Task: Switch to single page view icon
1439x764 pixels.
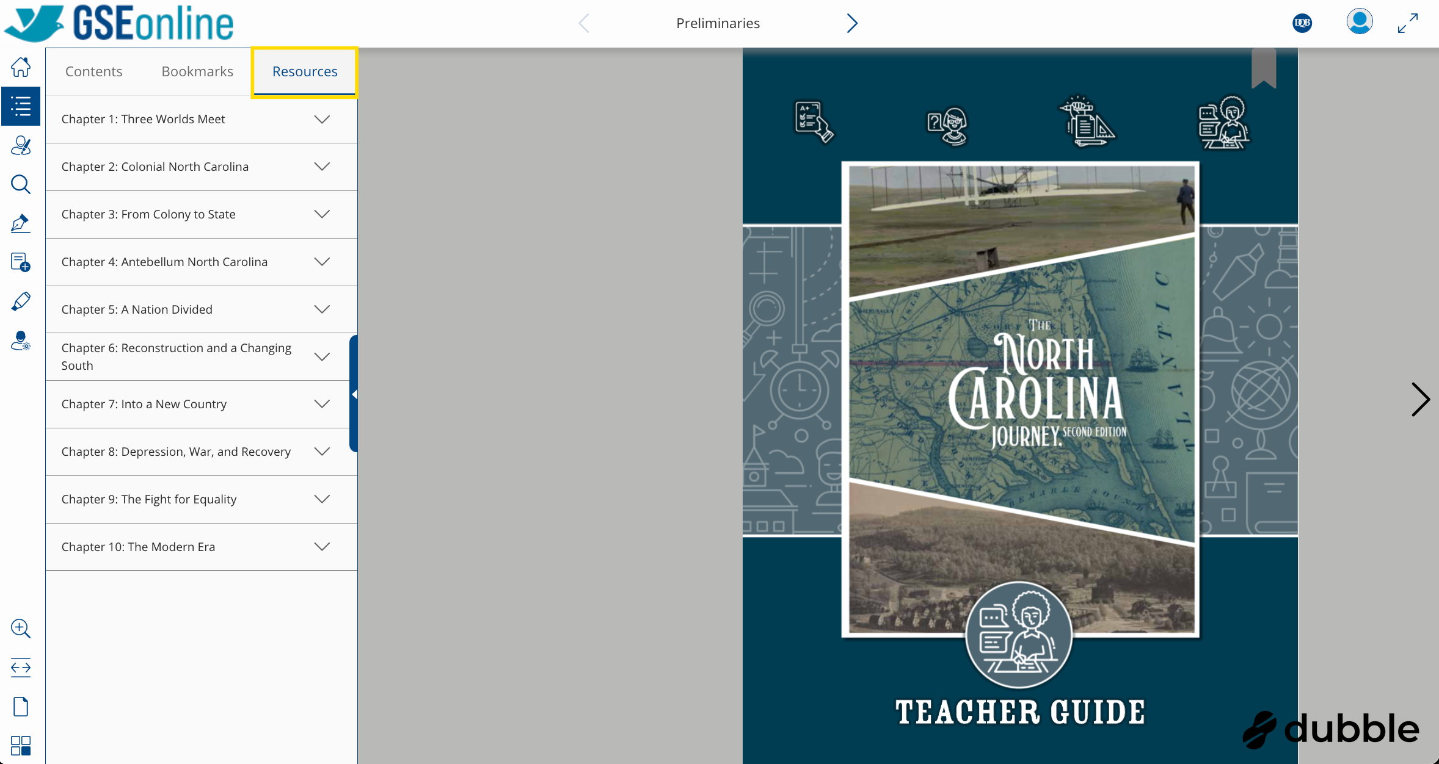Action: coord(21,707)
